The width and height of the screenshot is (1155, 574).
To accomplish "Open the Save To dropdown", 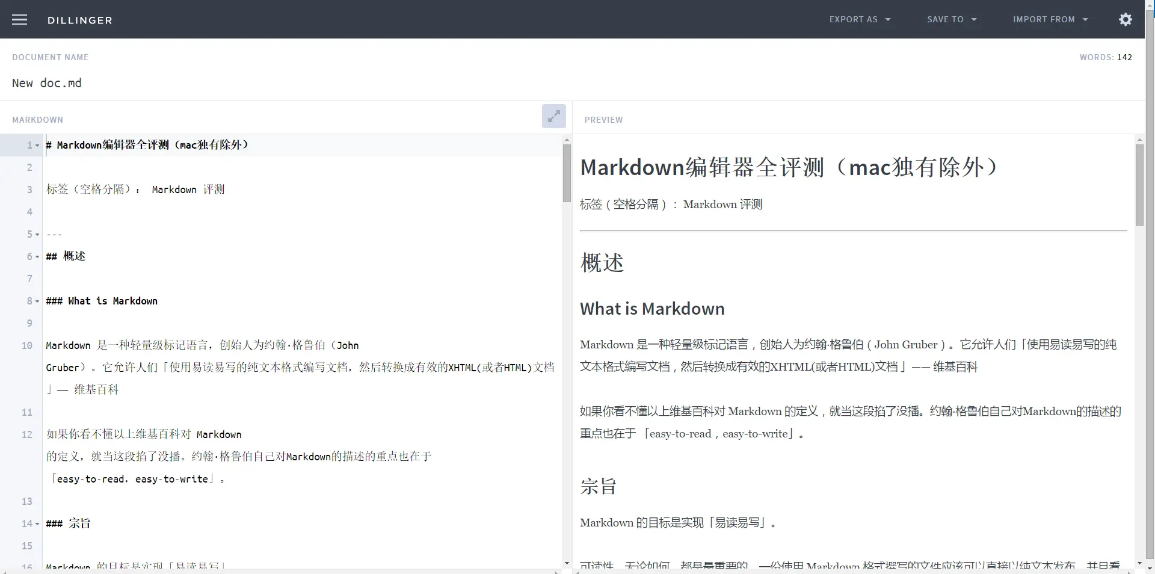I will [x=952, y=19].
